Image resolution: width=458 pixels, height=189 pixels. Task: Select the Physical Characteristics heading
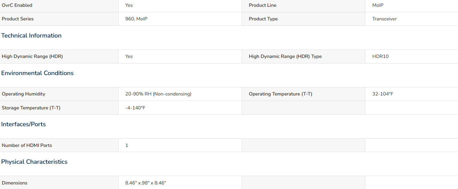[34, 162]
